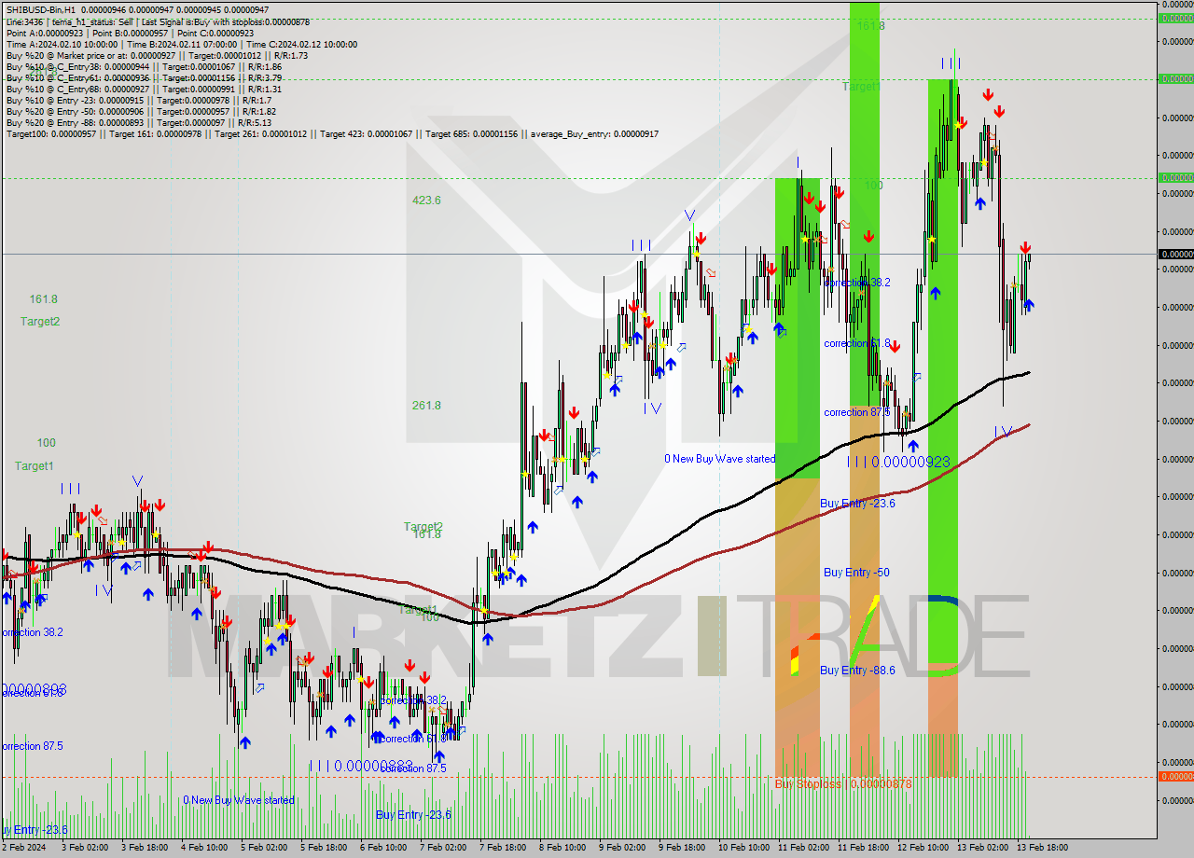Click the '2 Feb 2024' date on time axis
The height and width of the screenshot is (858, 1194).
[23, 848]
